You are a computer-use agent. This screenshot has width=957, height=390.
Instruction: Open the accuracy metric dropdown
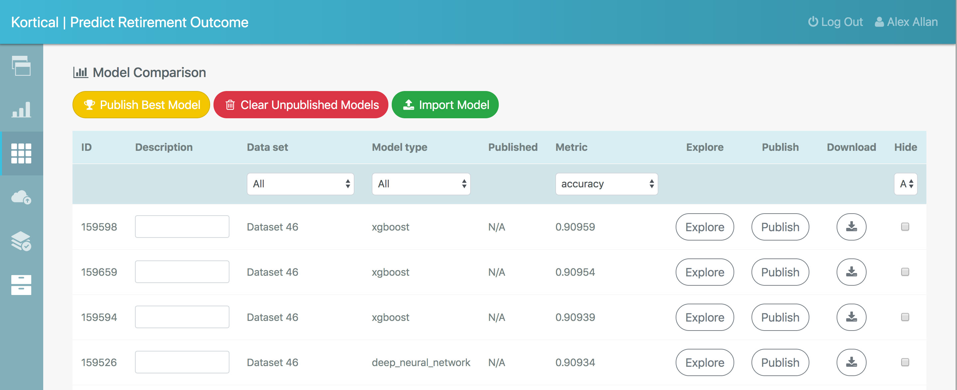pyautogui.click(x=606, y=184)
